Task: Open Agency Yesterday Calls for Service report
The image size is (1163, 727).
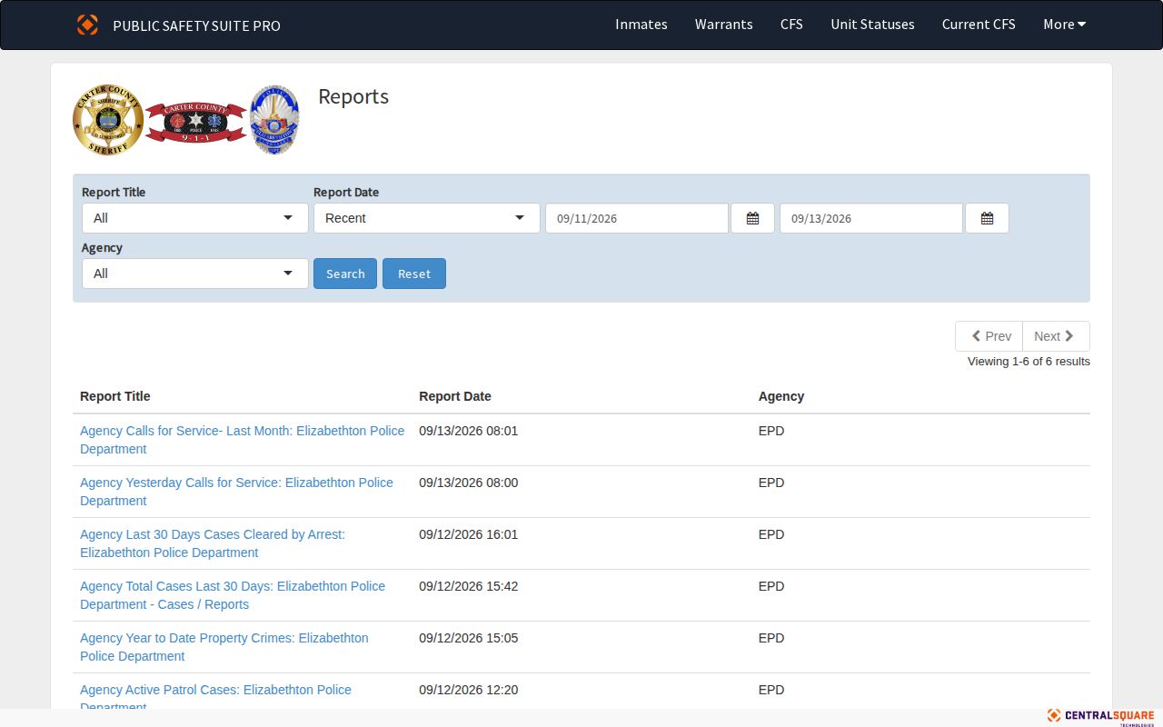Action: [x=236, y=492]
